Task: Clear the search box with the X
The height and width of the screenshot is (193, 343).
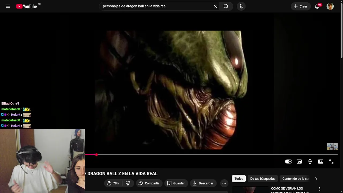Action: (215, 6)
